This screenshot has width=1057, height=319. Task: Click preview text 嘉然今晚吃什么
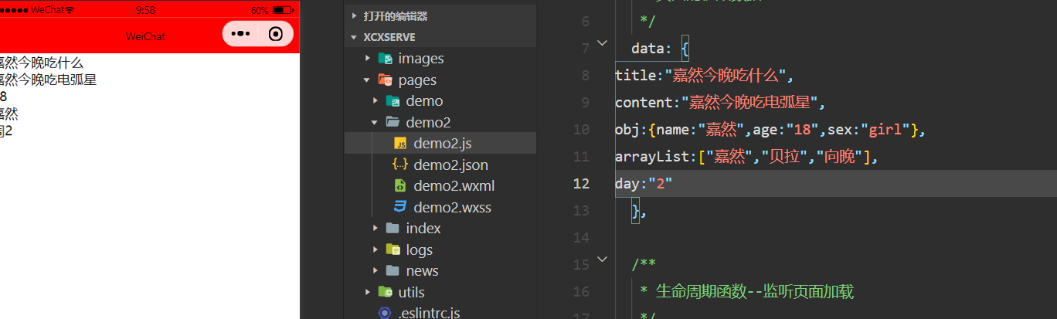pyautogui.click(x=41, y=63)
